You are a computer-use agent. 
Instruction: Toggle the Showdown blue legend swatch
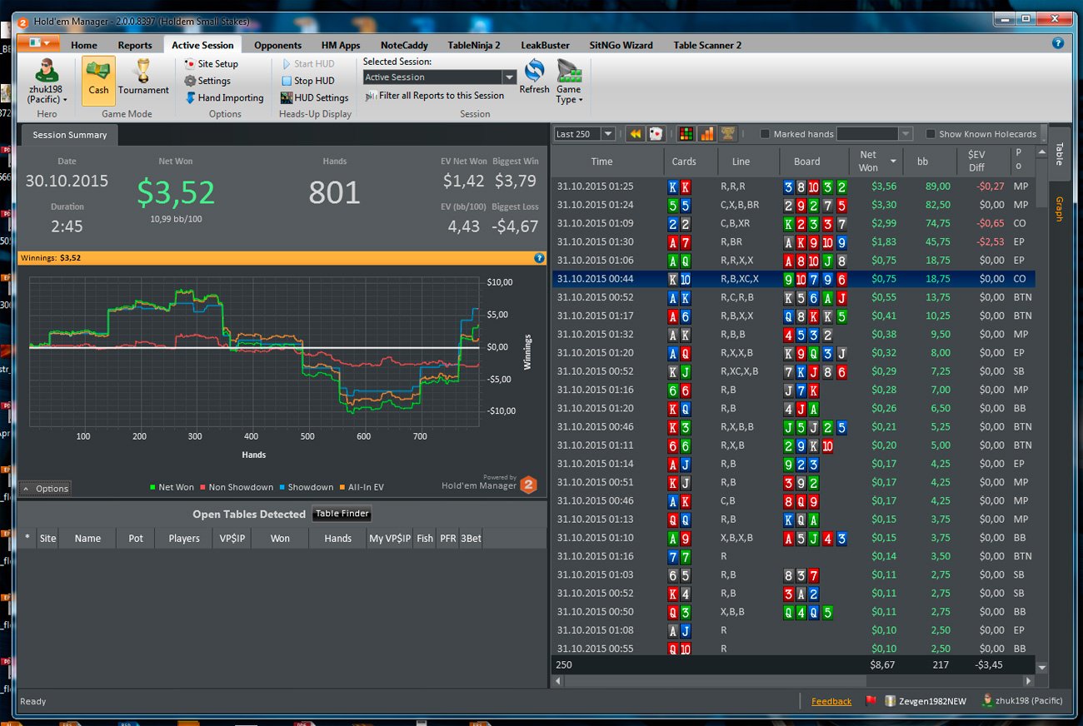coord(282,488)
